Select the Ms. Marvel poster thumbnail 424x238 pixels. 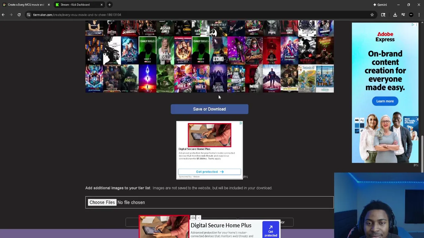click(254, 51)
